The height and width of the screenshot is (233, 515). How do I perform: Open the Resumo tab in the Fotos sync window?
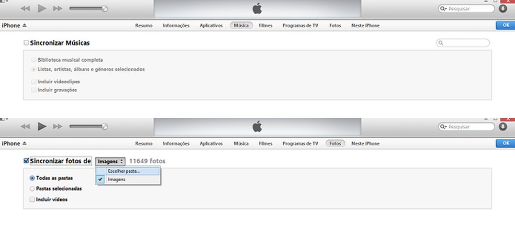point(144,143)
